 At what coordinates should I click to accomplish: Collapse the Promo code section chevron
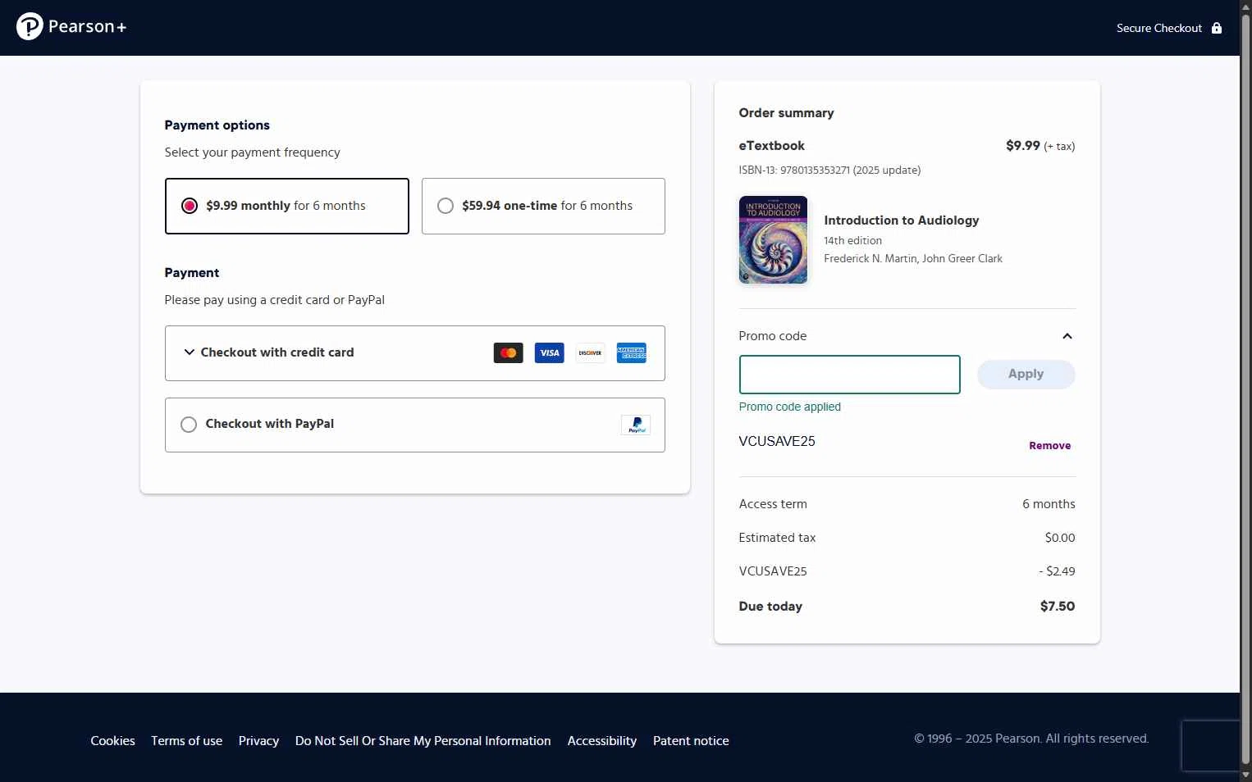click(x=1067, y=336)
